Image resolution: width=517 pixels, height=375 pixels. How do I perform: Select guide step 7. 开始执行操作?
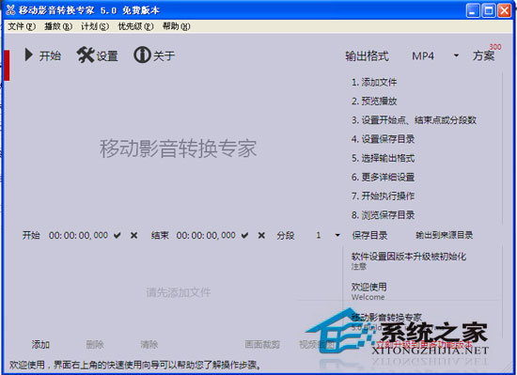(384, 196)
